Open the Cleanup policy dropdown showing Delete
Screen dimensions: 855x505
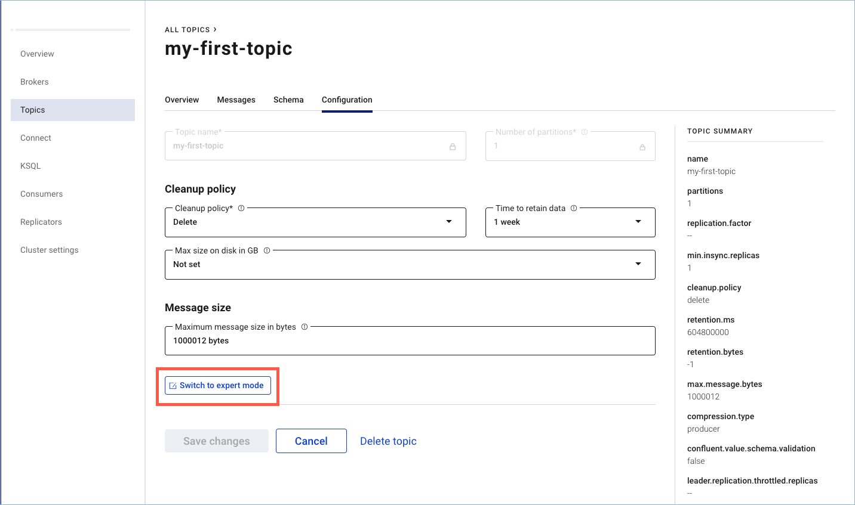(315, 222)
